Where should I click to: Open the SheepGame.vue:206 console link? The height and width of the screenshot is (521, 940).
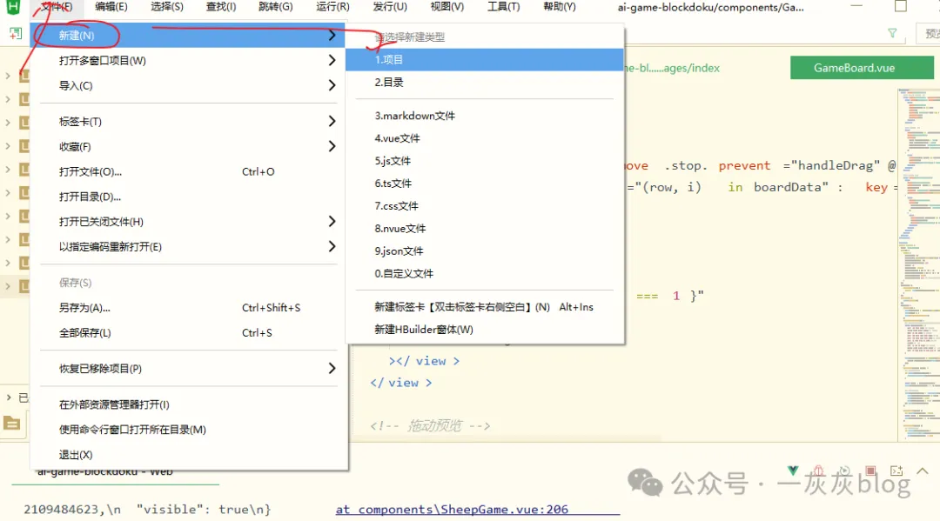tap(452, 509)
